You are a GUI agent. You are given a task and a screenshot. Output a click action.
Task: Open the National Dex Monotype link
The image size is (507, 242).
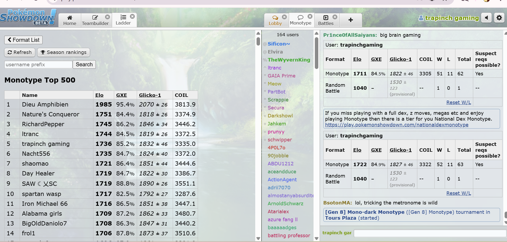(397, 125)
